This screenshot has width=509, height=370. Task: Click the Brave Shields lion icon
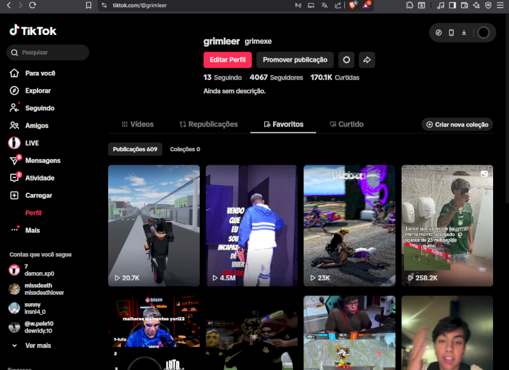[x=352, y=5]
